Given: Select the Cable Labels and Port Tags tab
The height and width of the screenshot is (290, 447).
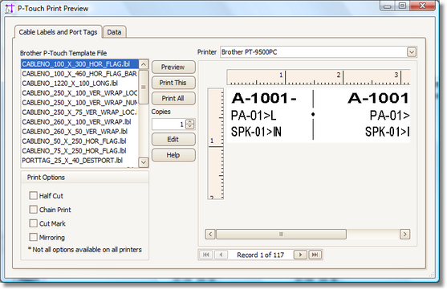Looking at the screenshot, I should (58, 32).
